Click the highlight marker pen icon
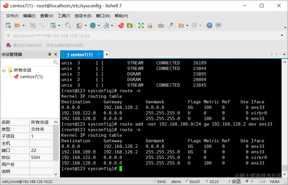Image resolution: width=288 pixels, height=185 pixels. pyautogui.click(x=170, y=25)
